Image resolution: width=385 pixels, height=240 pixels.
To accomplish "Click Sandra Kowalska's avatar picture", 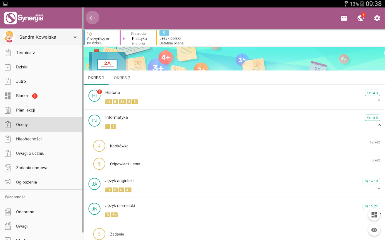I will (9, 37).
